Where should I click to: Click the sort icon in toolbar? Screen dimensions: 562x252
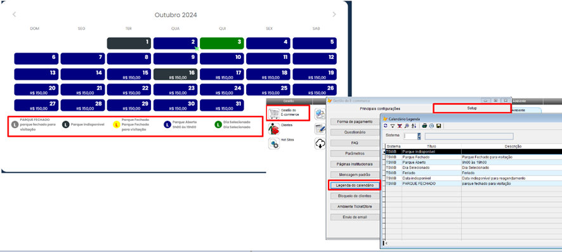(414, 125)
